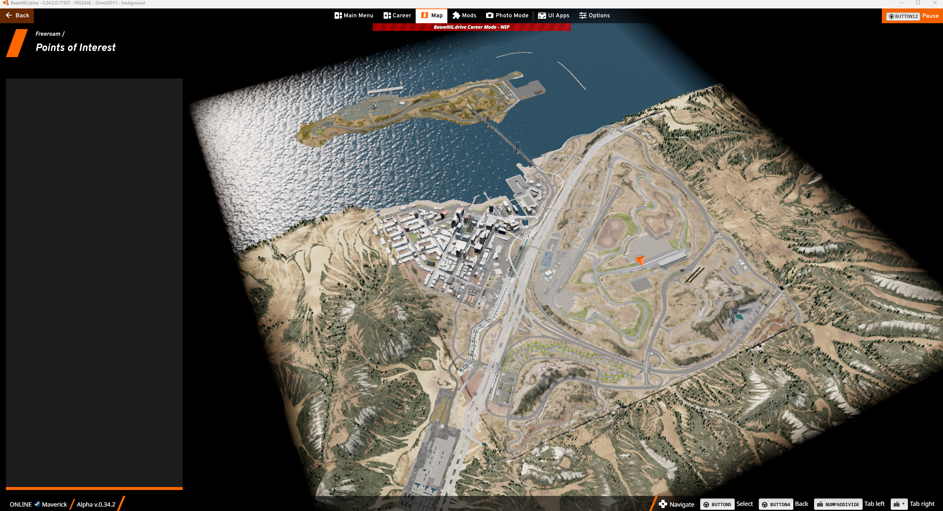Click the Freeroam breadcrumb link
Viewport: 943px width, 511px height.
(x=48, y=34)
